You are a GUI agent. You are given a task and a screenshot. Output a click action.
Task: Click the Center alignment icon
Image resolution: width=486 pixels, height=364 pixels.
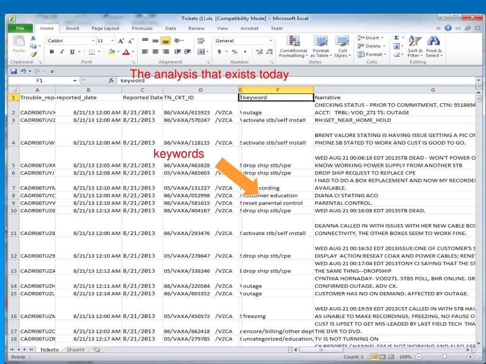pyautogui.click(x=155, y=51)
